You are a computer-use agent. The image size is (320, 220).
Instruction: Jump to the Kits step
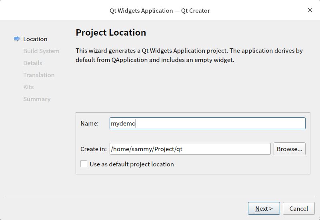coord(28,87)
